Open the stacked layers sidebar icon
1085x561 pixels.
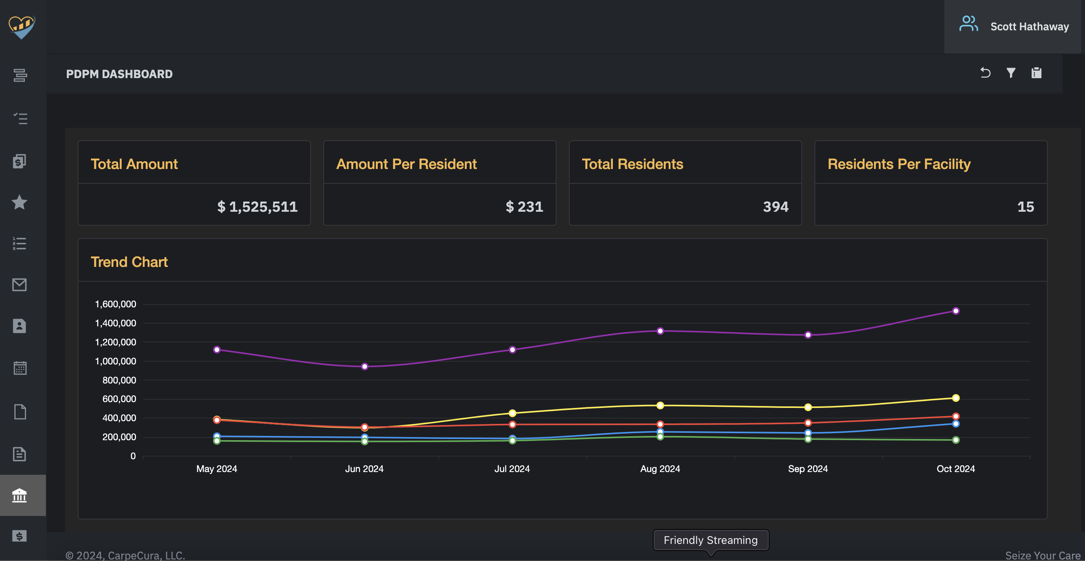point(20,75)
